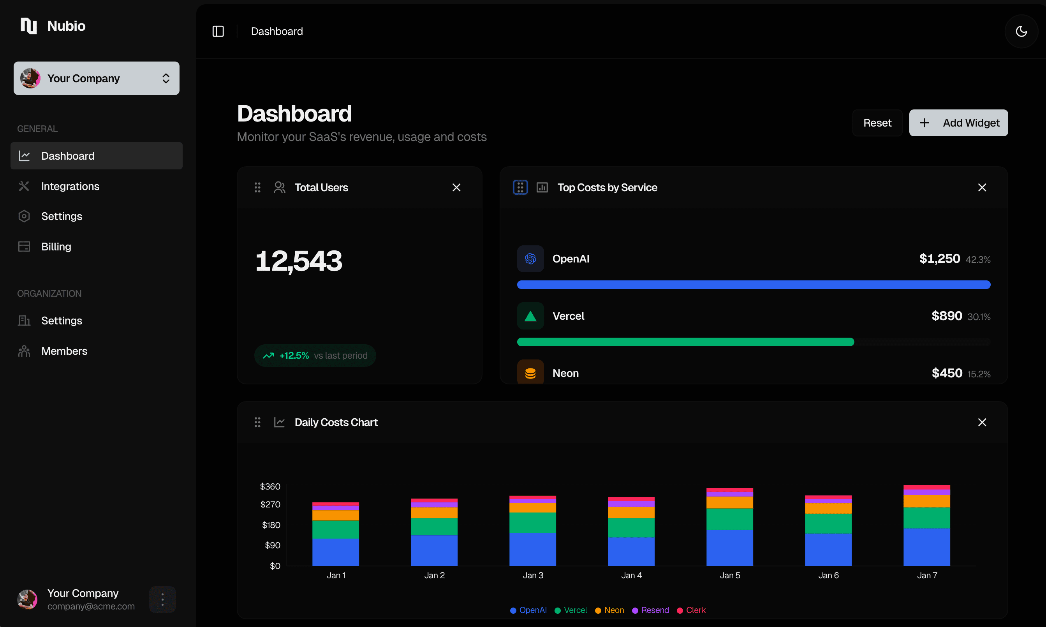Click the Billing card icon in sidebar
This screenshot has width=1046, height=627.
point(24,246)
